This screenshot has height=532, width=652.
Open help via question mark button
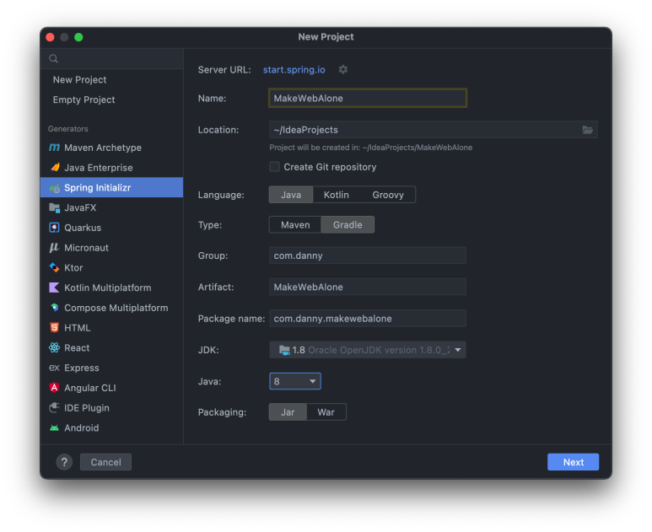[x=64, y=462]
